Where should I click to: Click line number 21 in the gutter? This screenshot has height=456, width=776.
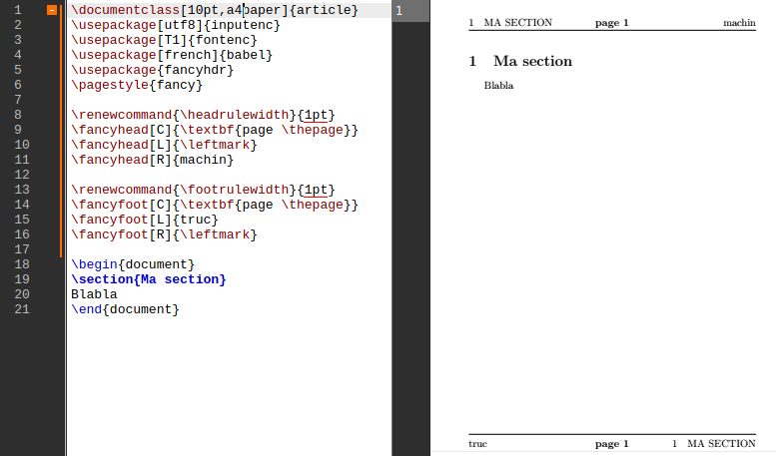[22, 309]
